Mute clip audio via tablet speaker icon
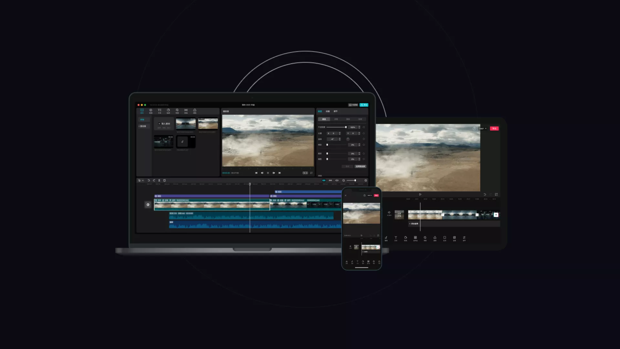620x349 pixels. 389,213
